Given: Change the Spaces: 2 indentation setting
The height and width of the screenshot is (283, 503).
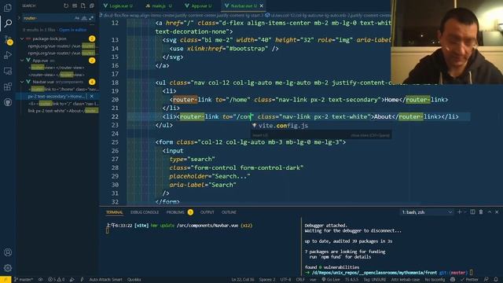Looking at the screenshot, I should (x=267, y=280).
